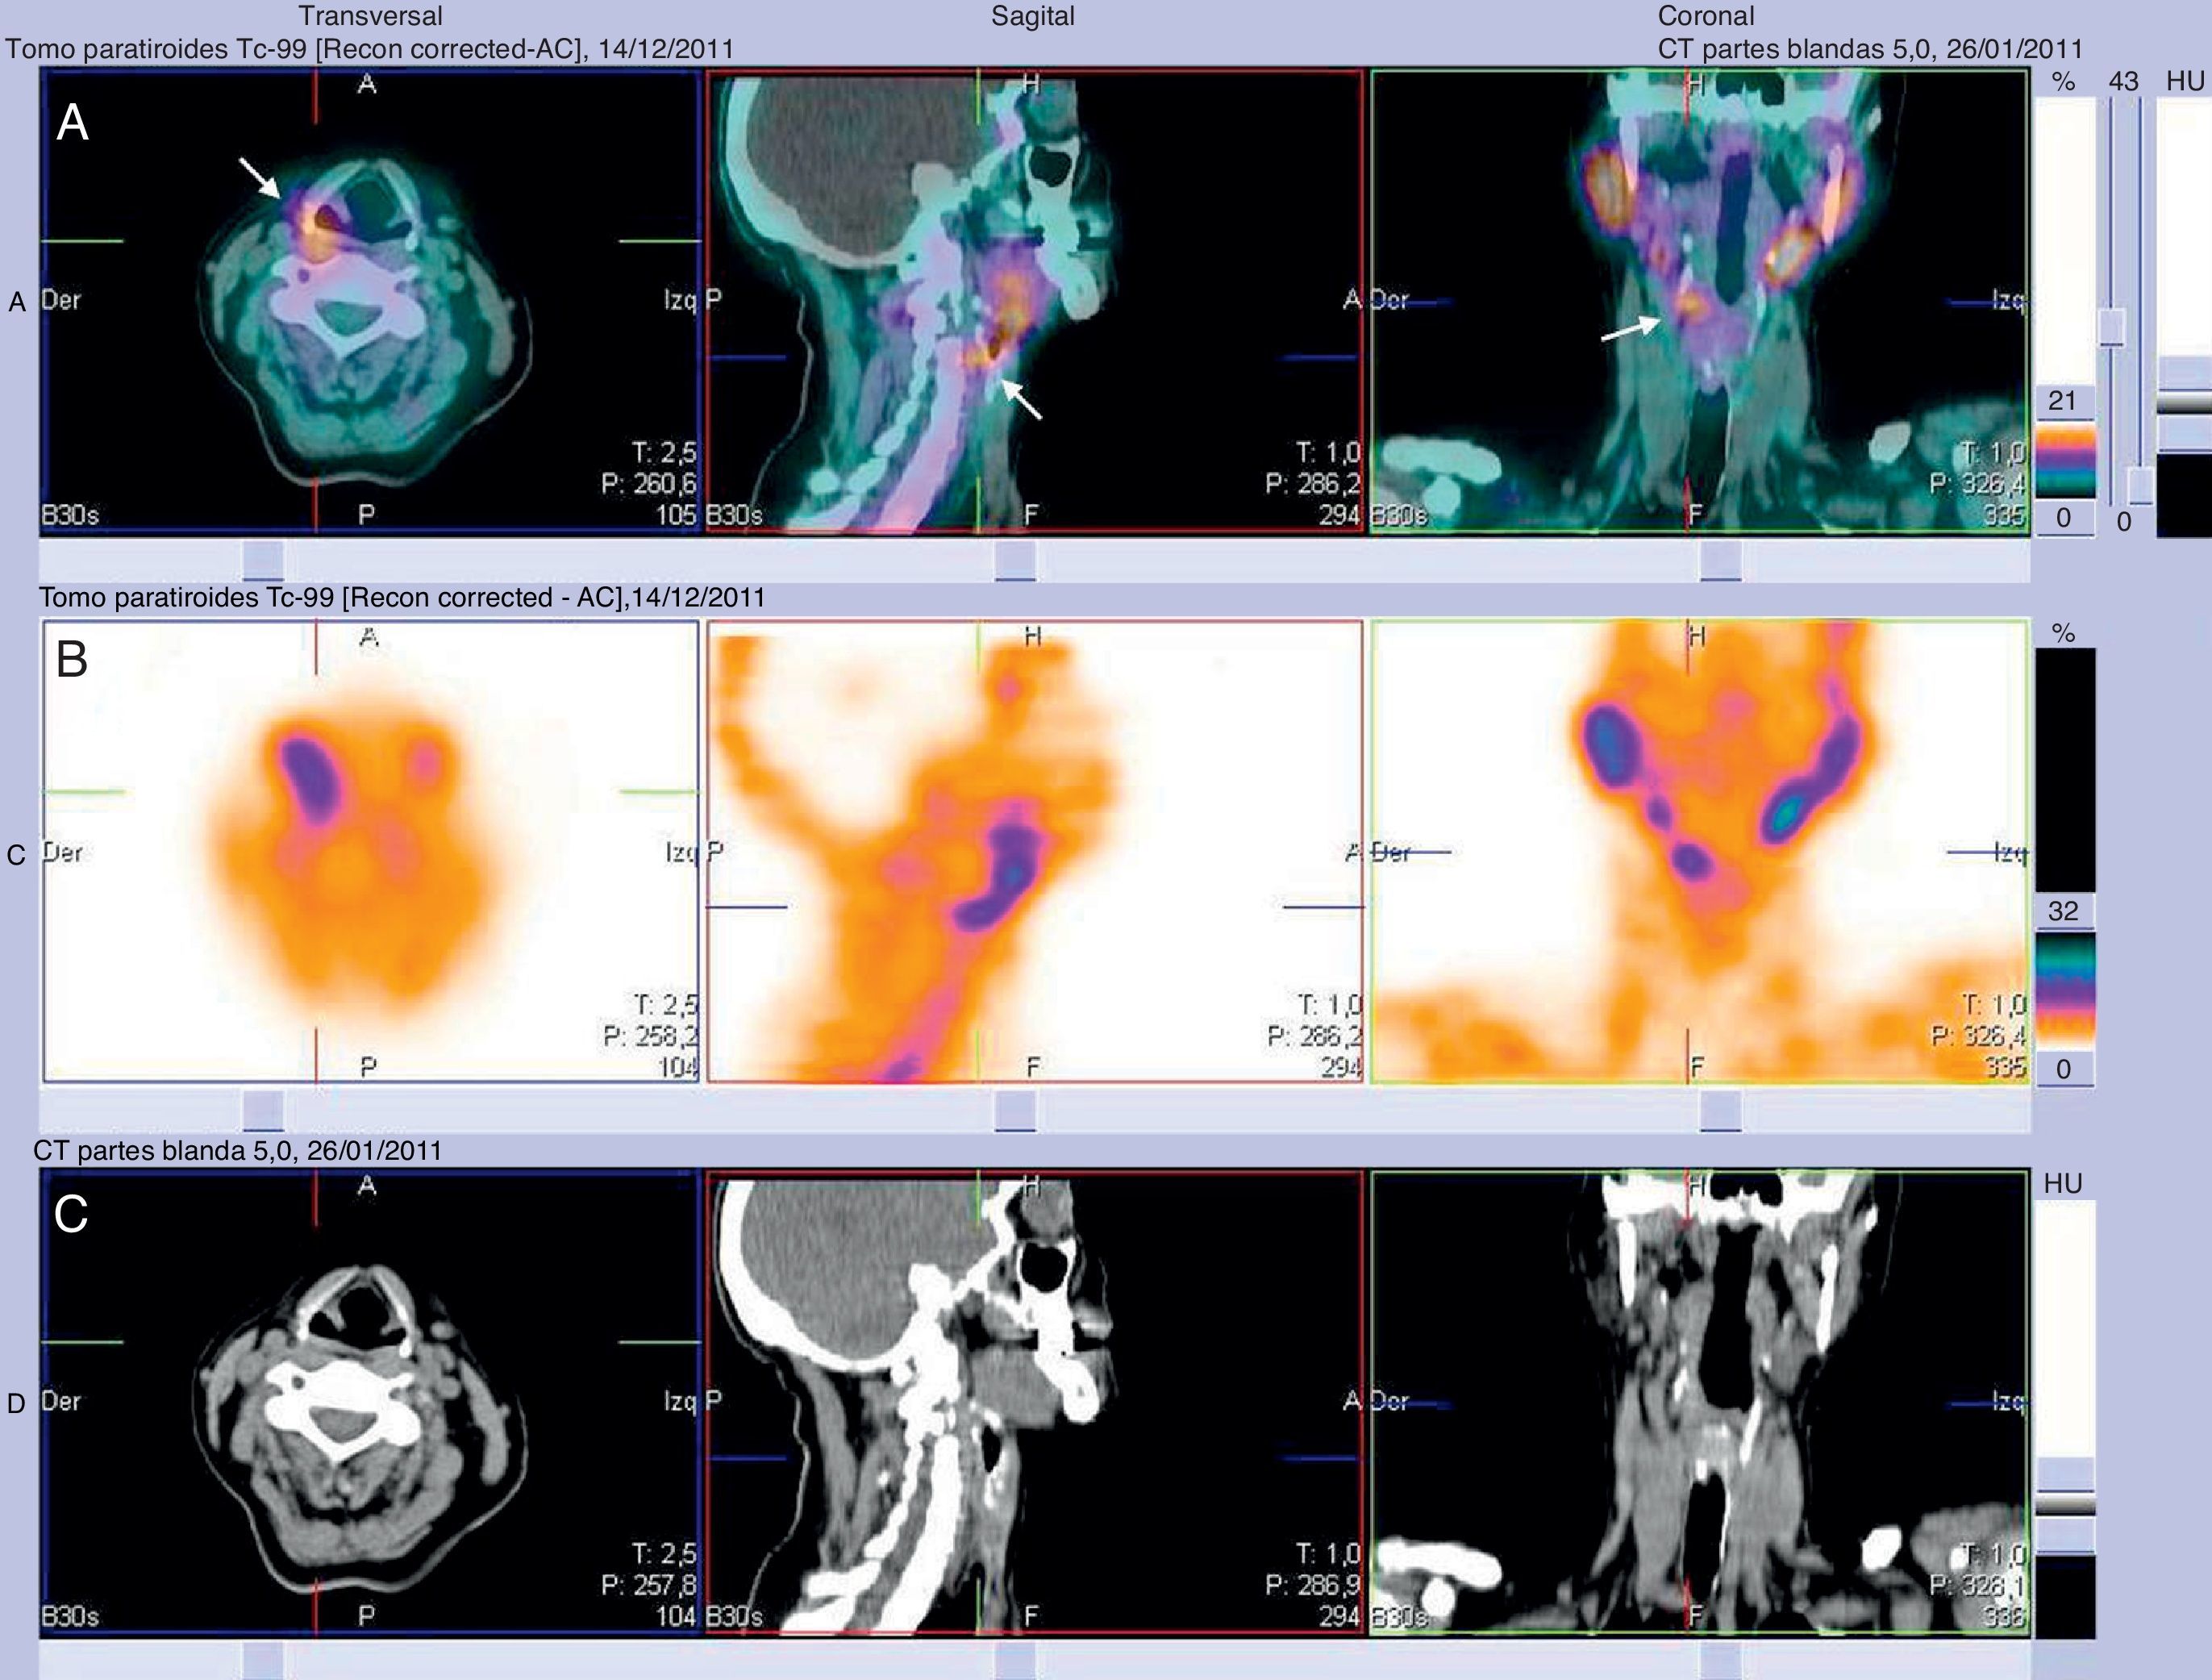Screen dimensions: 2212x1680
Task: Click the SPECT-only transversal slice scroll thumb
Action: click(263, 1111)
